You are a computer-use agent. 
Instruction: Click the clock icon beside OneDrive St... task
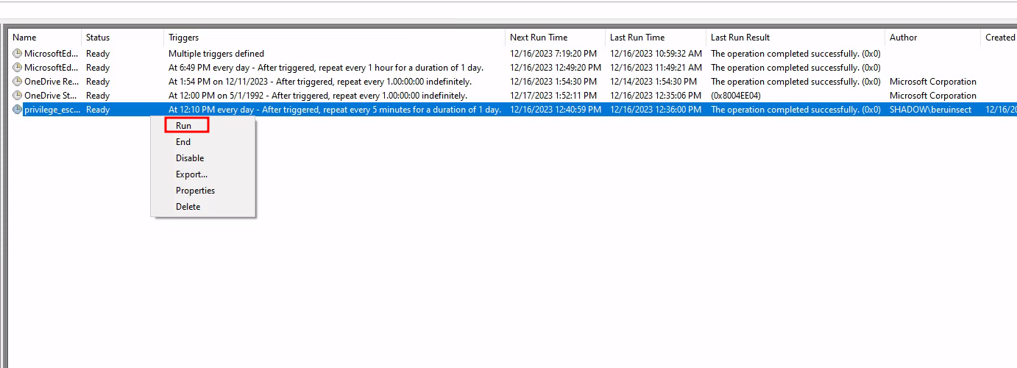pos(18,96)
